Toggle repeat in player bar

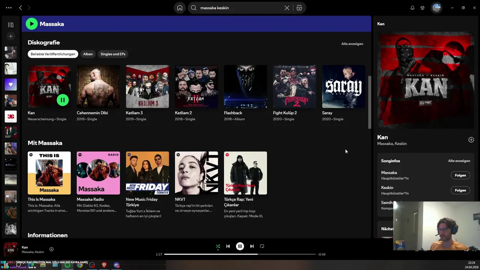pyautogui.click(x=262, y=246)
